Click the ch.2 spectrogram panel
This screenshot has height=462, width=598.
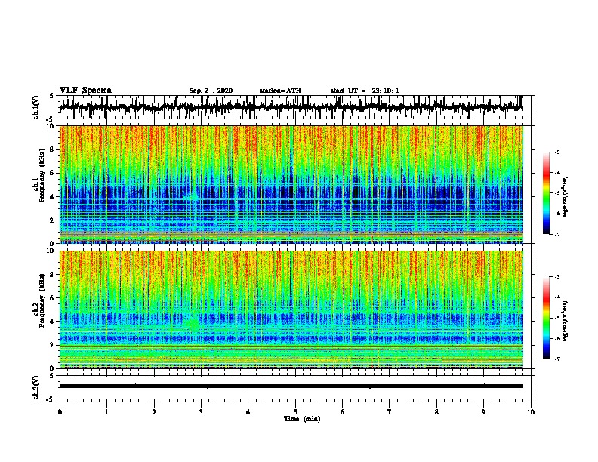click(x=291, y=310)
